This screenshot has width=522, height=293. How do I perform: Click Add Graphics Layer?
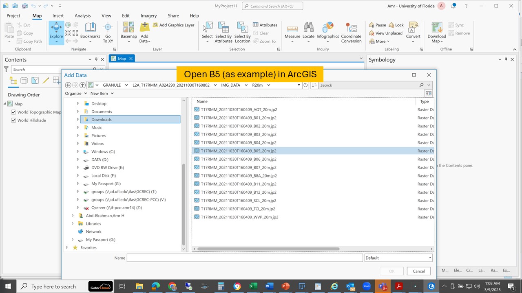[174, 25]
